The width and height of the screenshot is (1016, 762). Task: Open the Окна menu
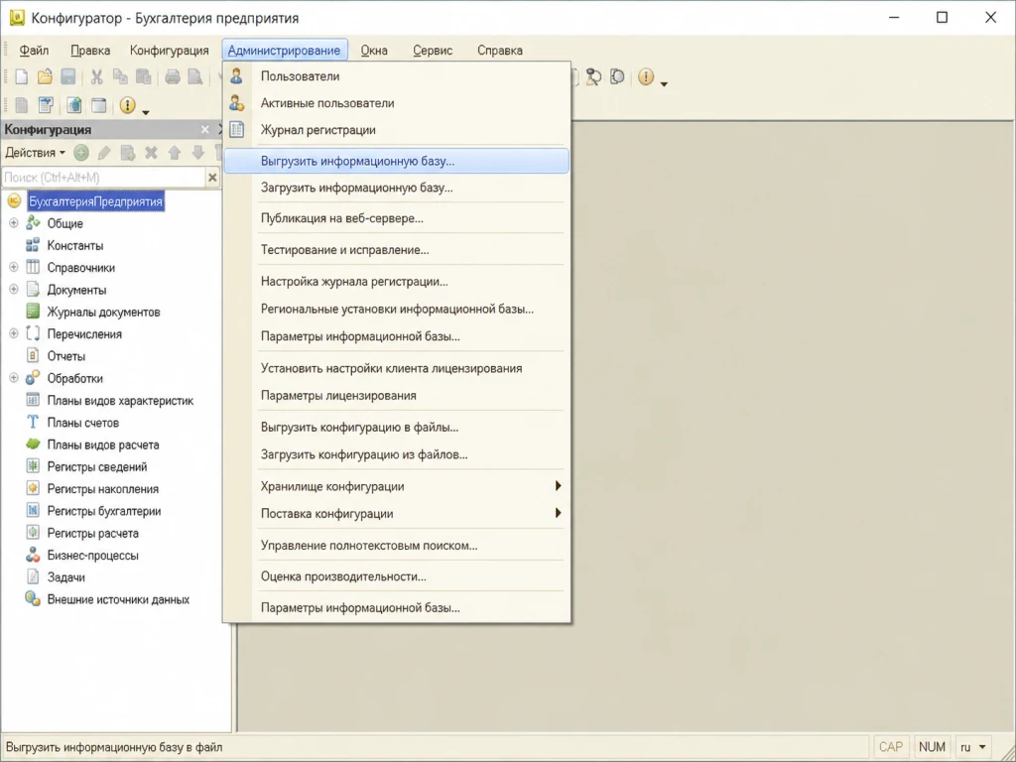[x=374, y=50]
